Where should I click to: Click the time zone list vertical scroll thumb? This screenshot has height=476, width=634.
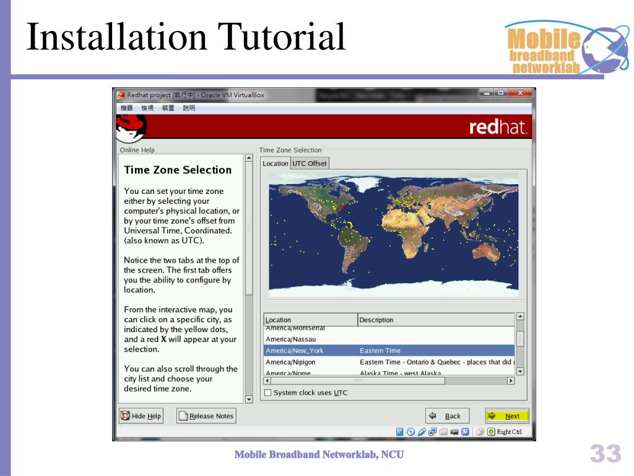[520, 339]
